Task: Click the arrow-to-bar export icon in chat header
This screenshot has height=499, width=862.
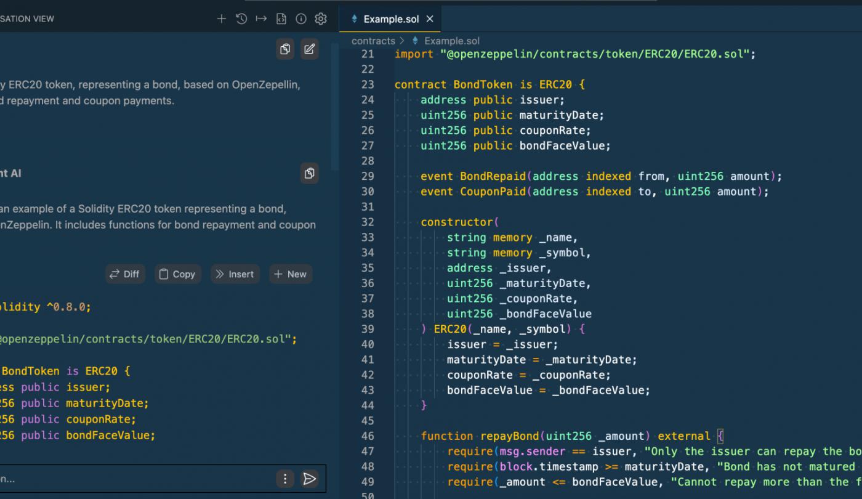Action: click(261, 19)
